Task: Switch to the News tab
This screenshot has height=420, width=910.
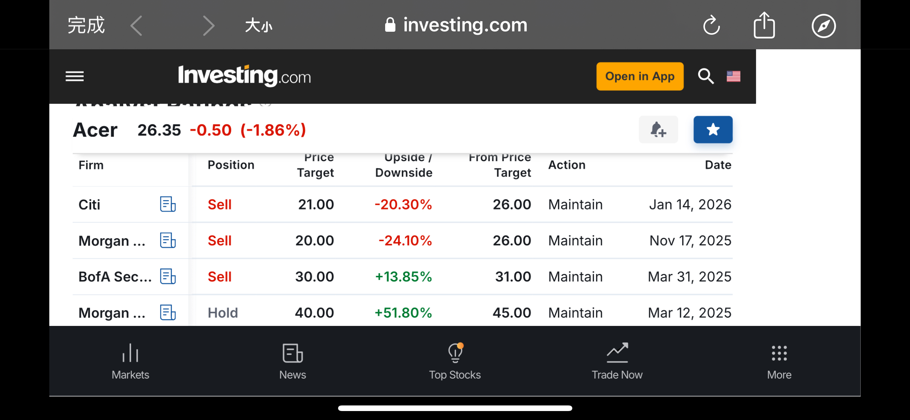Action: (292, 361)
